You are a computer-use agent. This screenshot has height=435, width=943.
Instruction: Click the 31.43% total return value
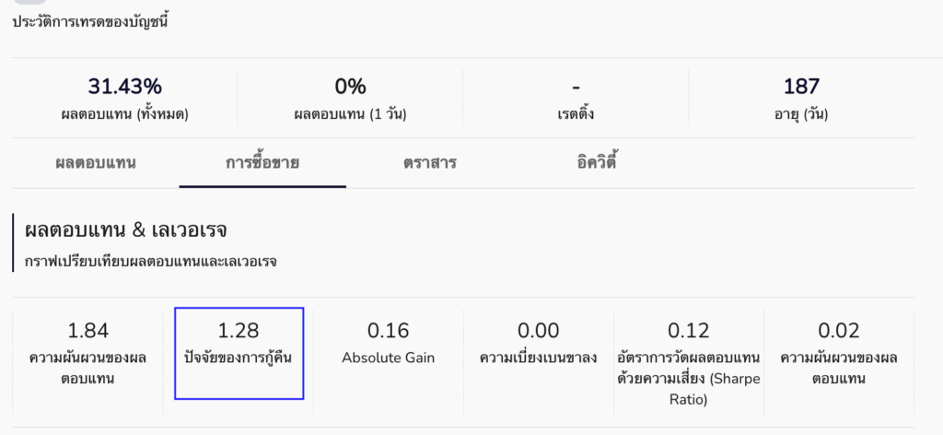click(124, 87)
